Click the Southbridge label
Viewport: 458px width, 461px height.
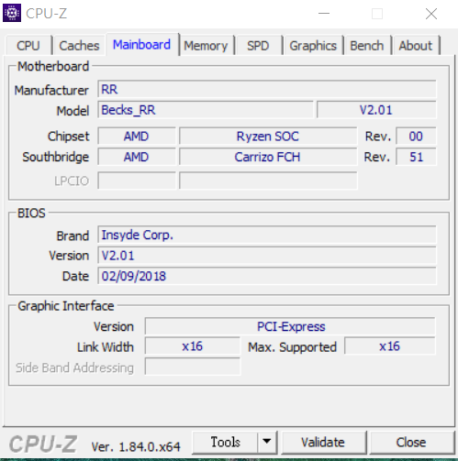pos(55,157)
